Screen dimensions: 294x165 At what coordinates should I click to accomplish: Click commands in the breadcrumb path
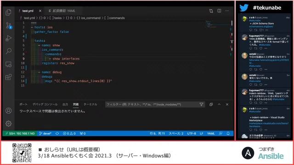117,18
